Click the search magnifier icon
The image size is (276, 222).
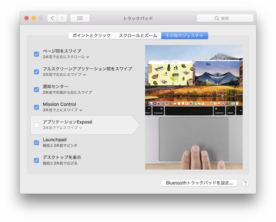[x=217, y=18]
